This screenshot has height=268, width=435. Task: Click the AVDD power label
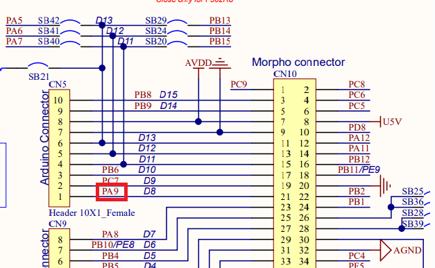coord(198,63)
